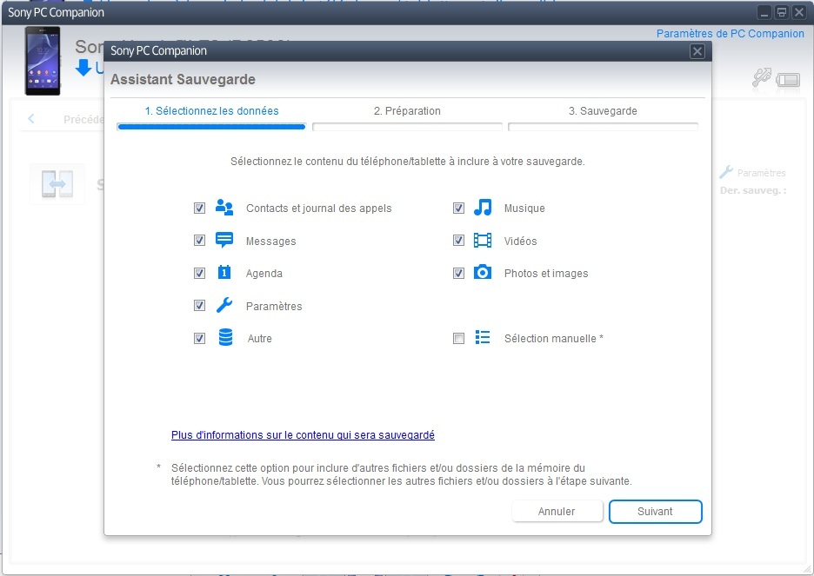This screenshot has width=814, height=576.
Task: Click the Messages speech bubble icon
Action: pos(224,241)
